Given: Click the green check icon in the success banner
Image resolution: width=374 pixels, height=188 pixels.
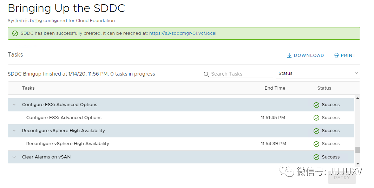Looking at the screenshot, I should (15, 34).
